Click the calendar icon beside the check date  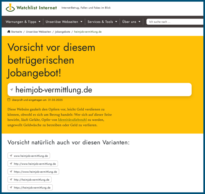tap(9, 100)
